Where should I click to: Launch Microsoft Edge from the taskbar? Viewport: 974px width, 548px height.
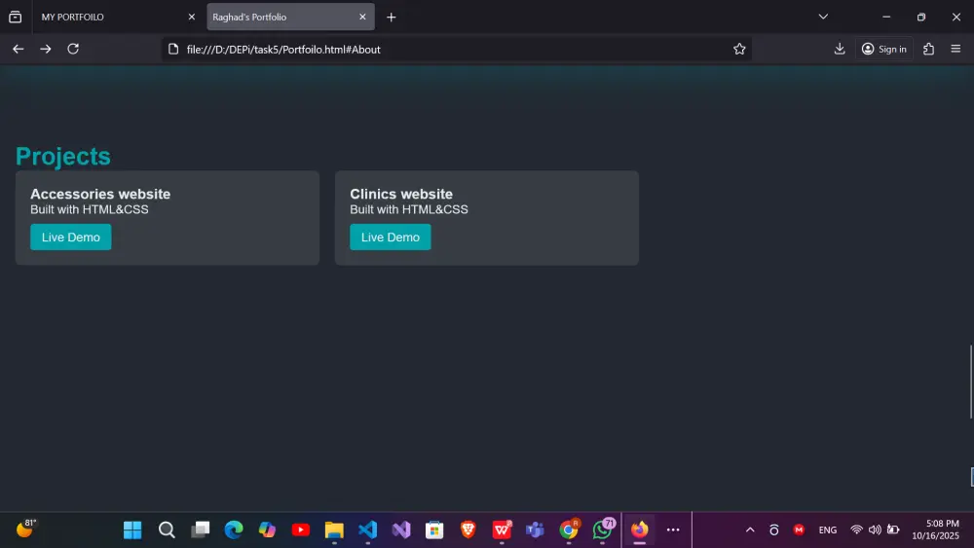234,530
